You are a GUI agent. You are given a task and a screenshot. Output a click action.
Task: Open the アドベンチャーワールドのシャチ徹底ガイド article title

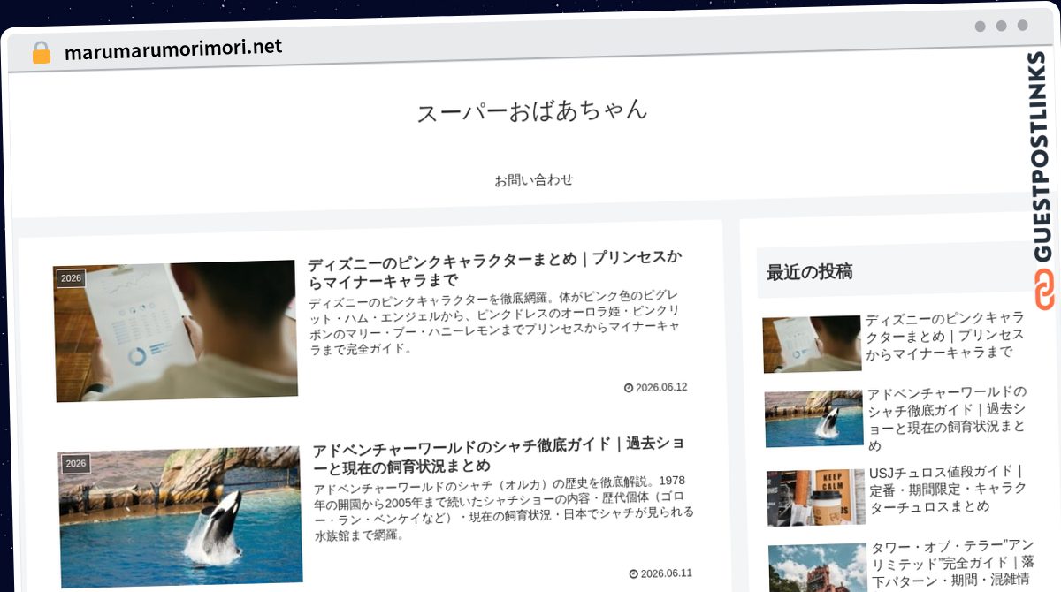(x=500, y=454)
